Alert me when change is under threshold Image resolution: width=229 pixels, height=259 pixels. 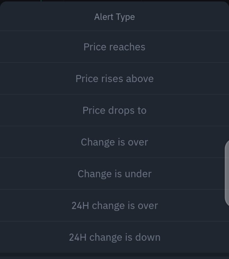pos(114,174)
